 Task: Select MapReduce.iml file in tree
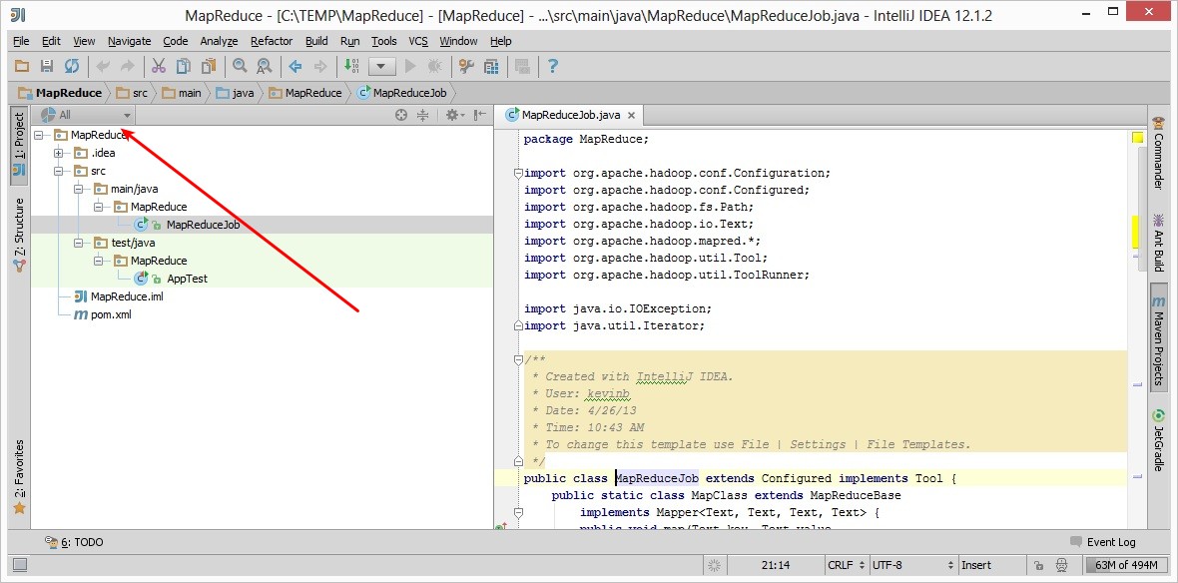[x=126, y=296]
